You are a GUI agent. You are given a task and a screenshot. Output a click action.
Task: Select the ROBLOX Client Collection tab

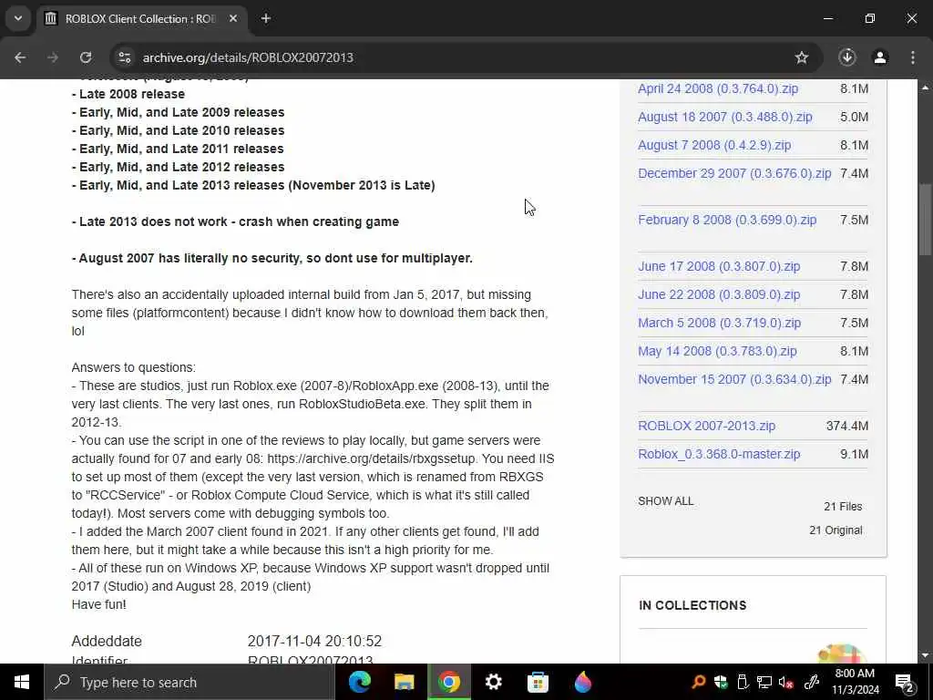[141, 18]
